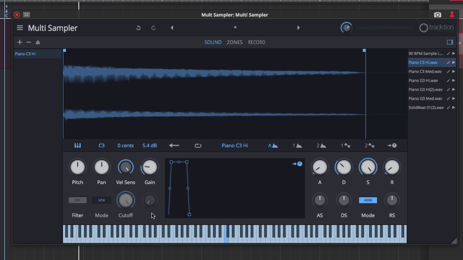Play Piano G3 Med.wav preview
This screenshot has height=260, width=463.
click(x=454, y=99)
